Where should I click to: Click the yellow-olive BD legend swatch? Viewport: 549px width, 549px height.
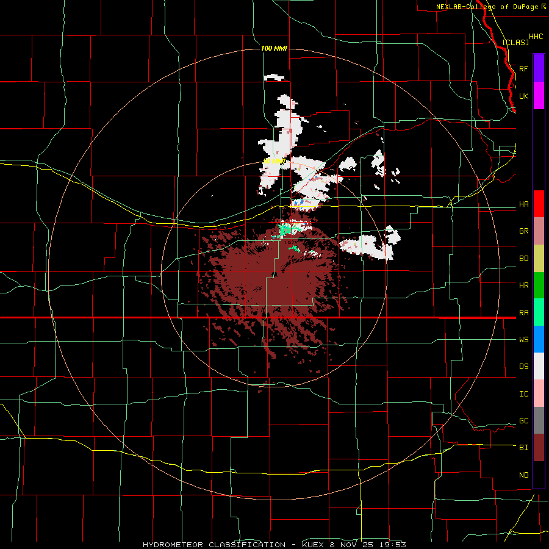(539, 259)
